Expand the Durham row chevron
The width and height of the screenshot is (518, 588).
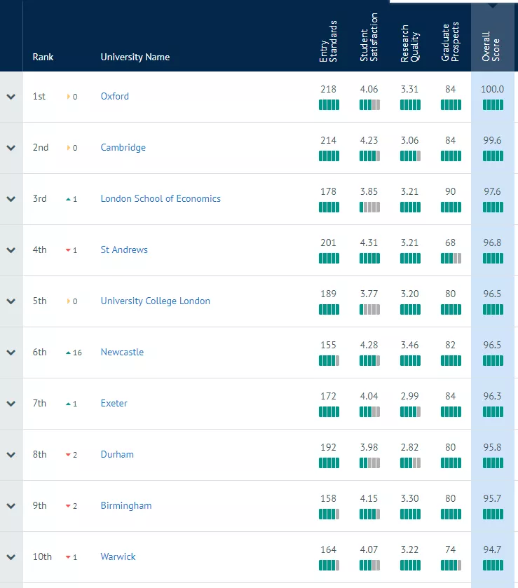tap(11, 455)
